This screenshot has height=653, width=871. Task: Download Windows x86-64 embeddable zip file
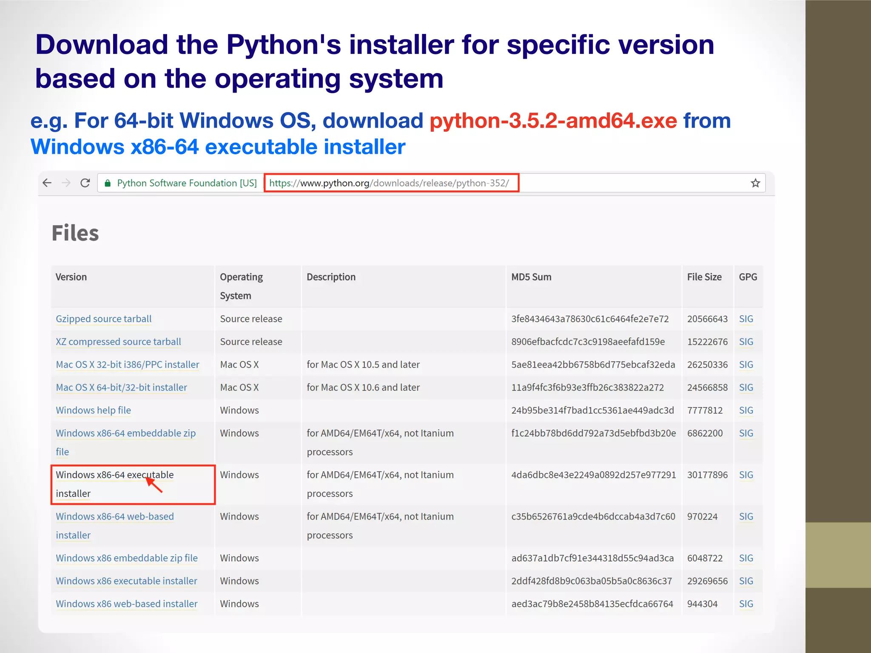(x=125, y=433)
